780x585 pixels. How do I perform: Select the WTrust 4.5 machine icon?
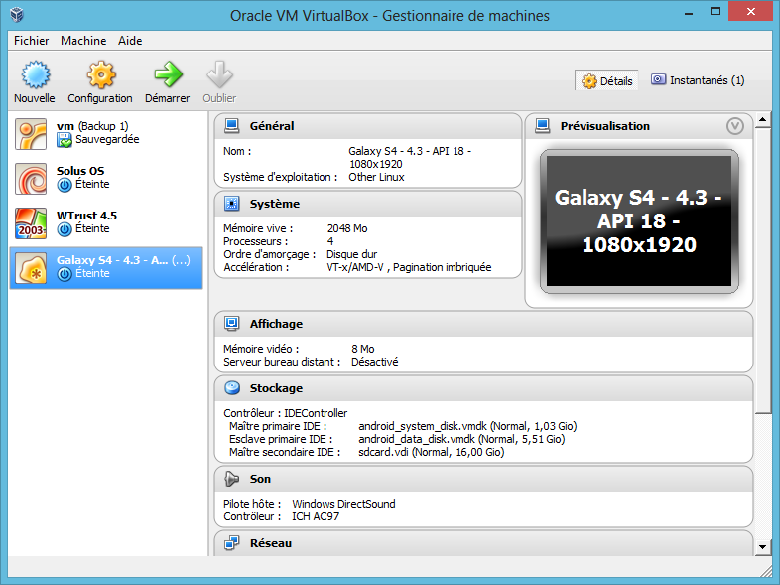[31, 223]
